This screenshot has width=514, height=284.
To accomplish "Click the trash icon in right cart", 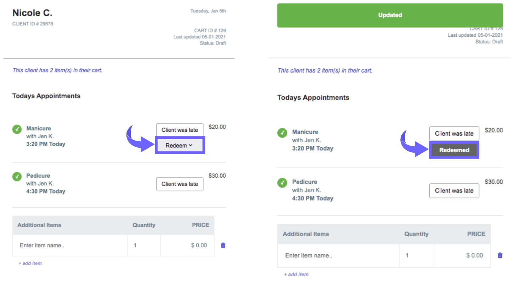I will pyautogui.click(x=500, y=255).
